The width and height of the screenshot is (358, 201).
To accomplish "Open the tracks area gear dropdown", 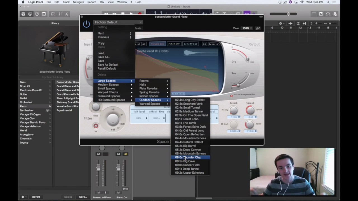I will click(x=282, y=23).
